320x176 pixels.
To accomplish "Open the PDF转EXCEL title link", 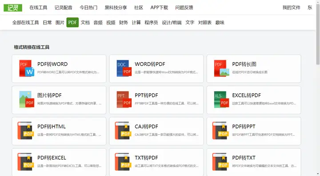I will pyautogui.click(x=52, y=158).
